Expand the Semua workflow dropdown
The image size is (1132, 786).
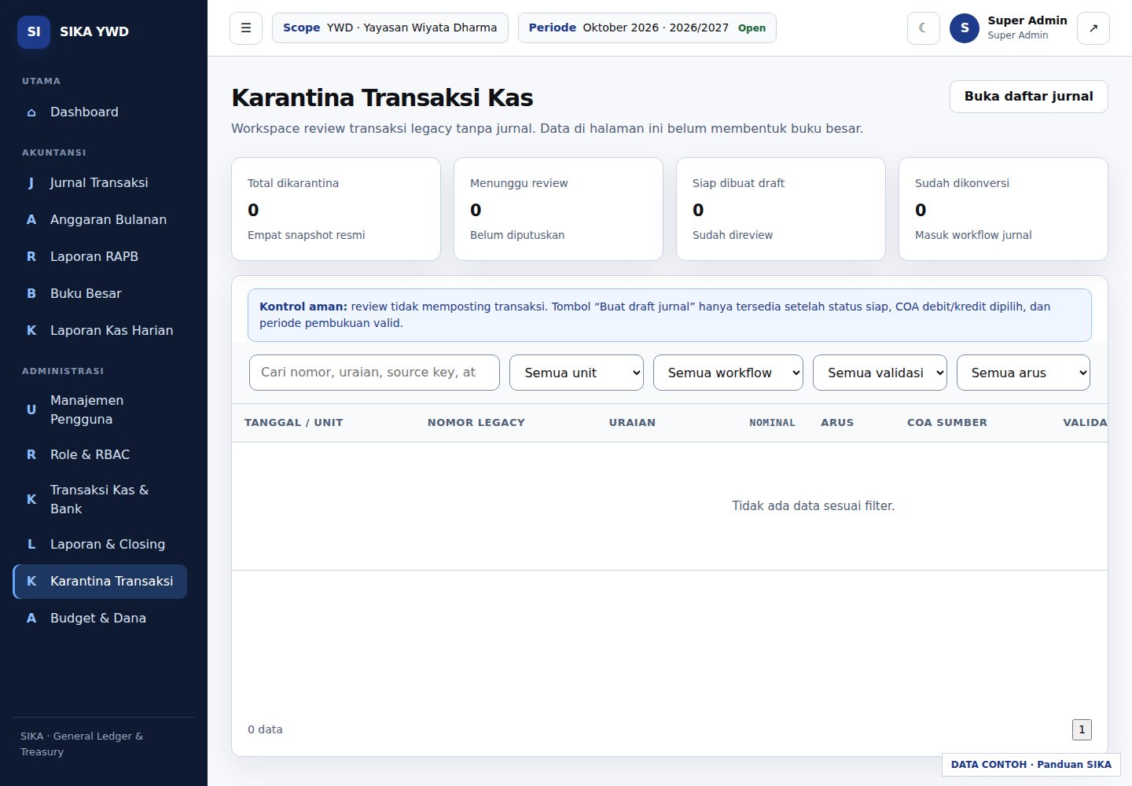(728, 373)
